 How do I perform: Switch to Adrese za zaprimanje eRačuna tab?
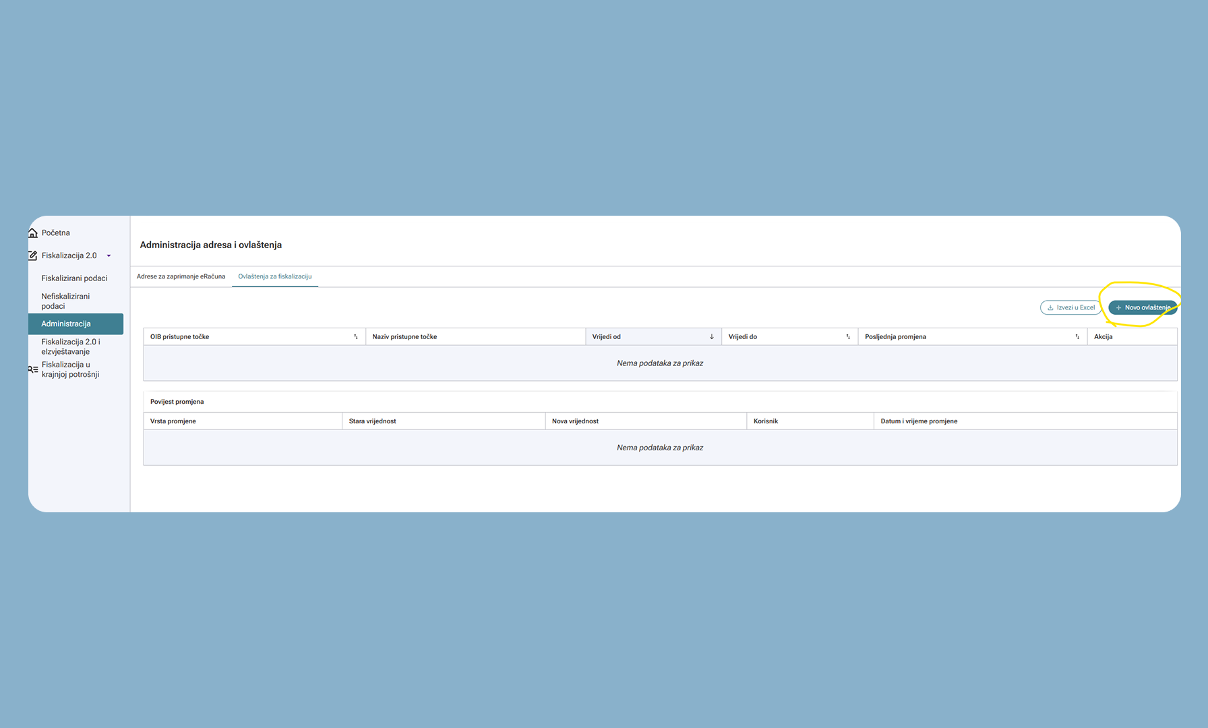(x=181, y=276)
